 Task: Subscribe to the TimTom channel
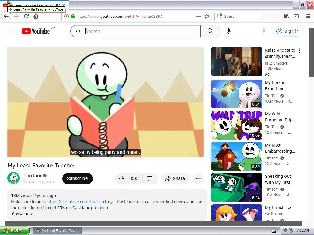click(x=77, y=178)
